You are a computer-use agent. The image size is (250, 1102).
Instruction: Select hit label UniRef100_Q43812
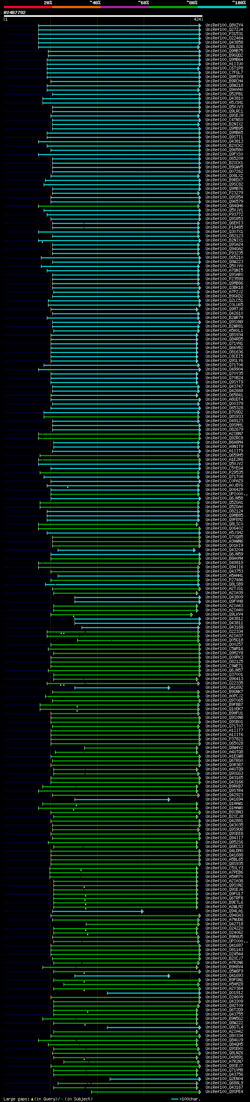(x=224, y=618)
